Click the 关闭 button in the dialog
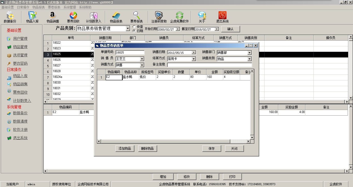This screenshot has width=353, height=187. point(234,148)
